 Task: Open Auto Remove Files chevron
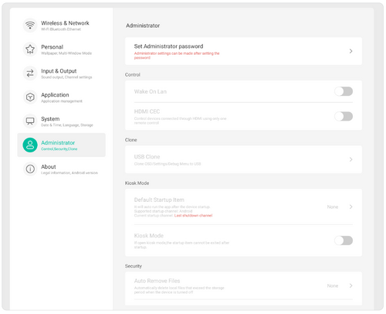pyautogui.click(x=350, y=285)
